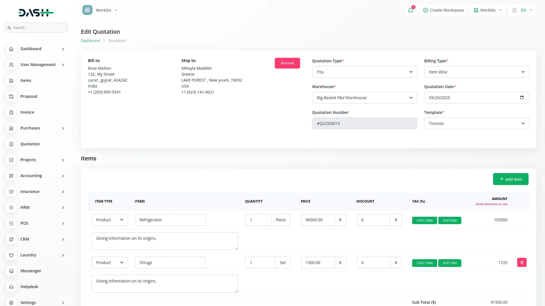545x306 pixels.
Task: Open calendar picker in Quotation Date field
Action: point(522,97)
